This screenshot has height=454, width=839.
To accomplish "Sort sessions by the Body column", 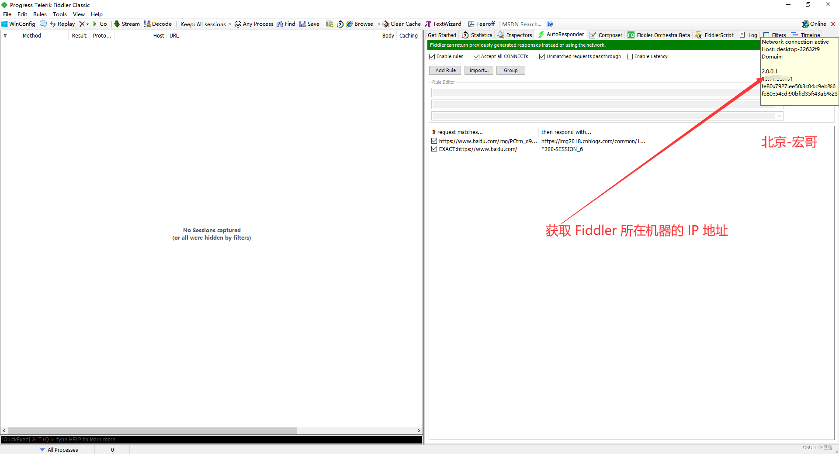I will [388, 36].
